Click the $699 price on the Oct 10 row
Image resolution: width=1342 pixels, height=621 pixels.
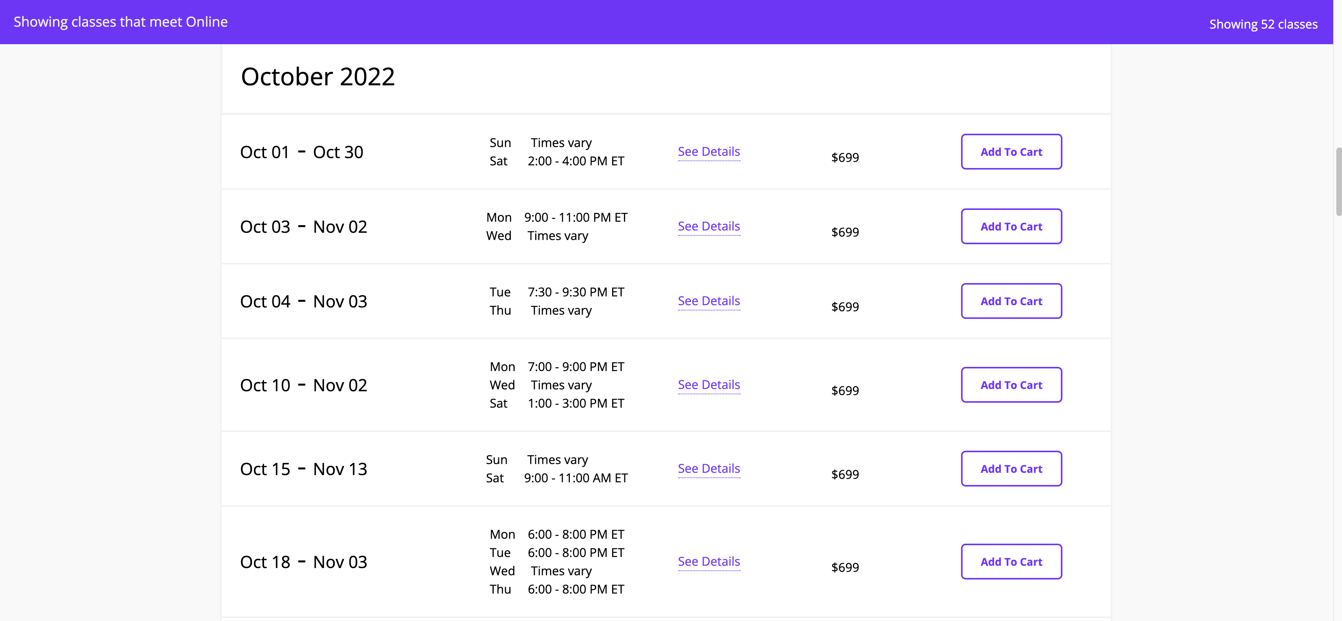[845, 391]
